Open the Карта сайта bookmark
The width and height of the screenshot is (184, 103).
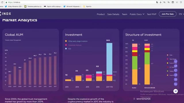pos(53,6)
